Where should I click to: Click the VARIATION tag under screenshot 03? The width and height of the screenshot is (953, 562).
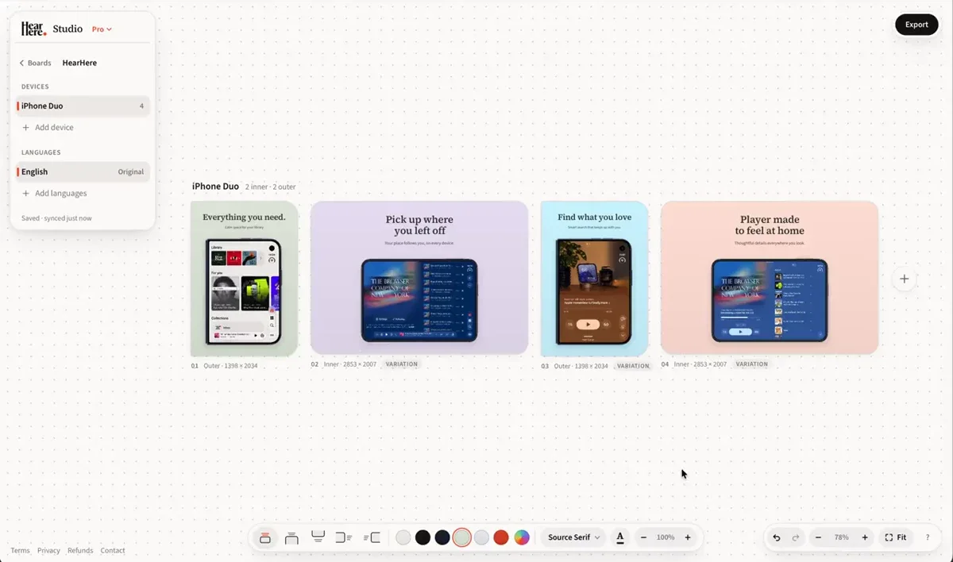point(633,366)
